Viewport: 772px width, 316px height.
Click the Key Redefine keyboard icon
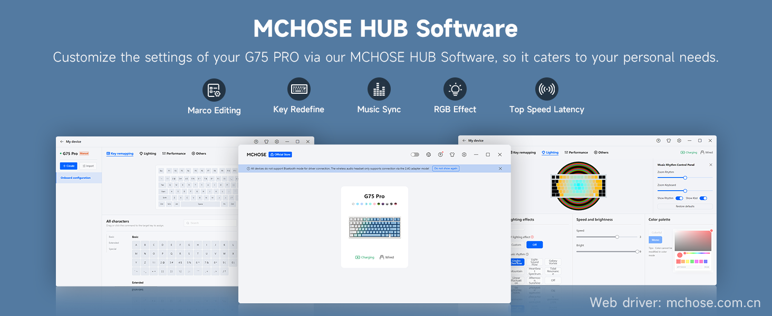298,90
